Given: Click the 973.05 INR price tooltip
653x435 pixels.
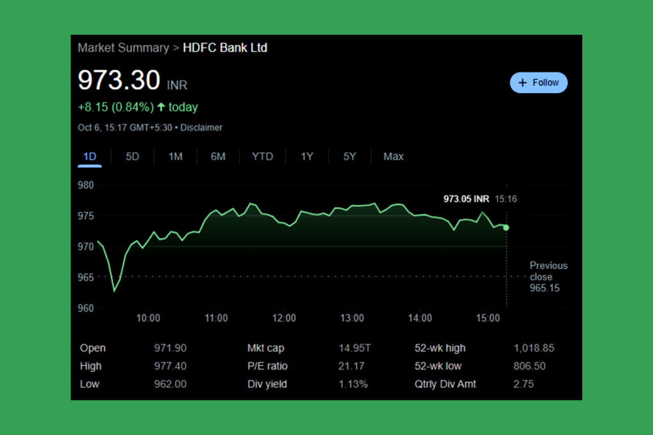Looking at the screenshot, I should 466,199.
